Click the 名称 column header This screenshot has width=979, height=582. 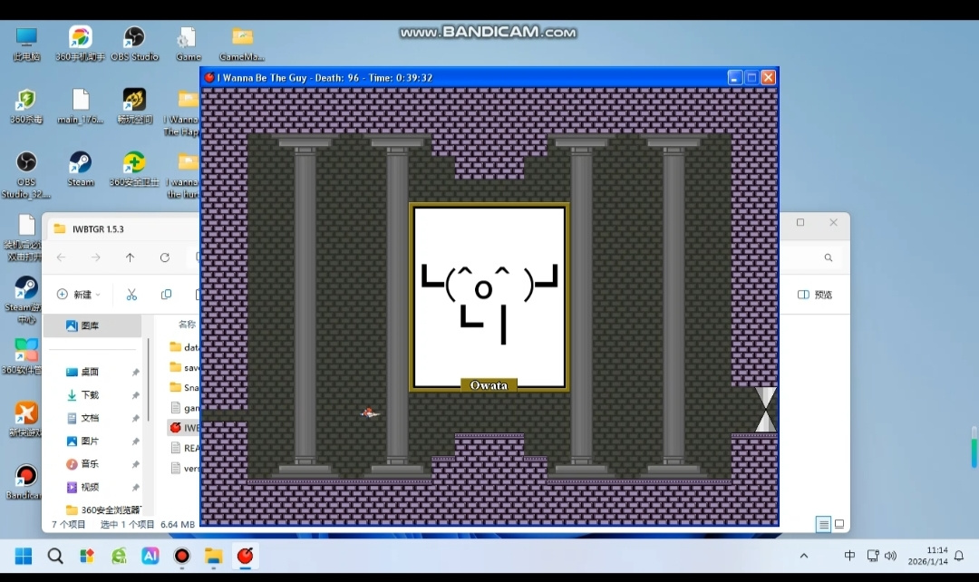(188, 325)
